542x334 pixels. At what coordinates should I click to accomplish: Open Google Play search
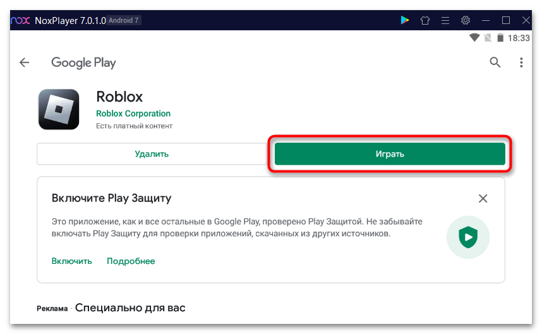(x=495, y=62)
